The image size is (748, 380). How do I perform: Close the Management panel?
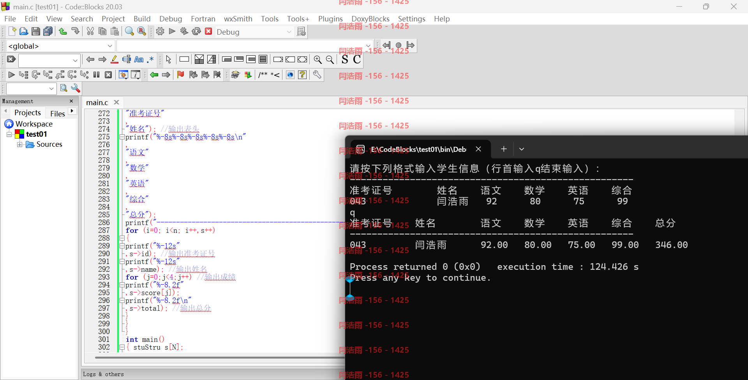coord(71,101)
